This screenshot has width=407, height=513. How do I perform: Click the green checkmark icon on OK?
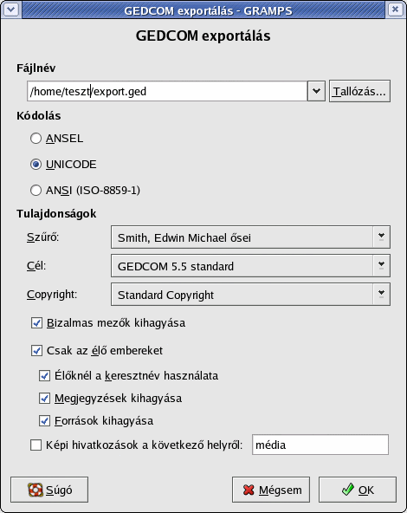[347, 490]
